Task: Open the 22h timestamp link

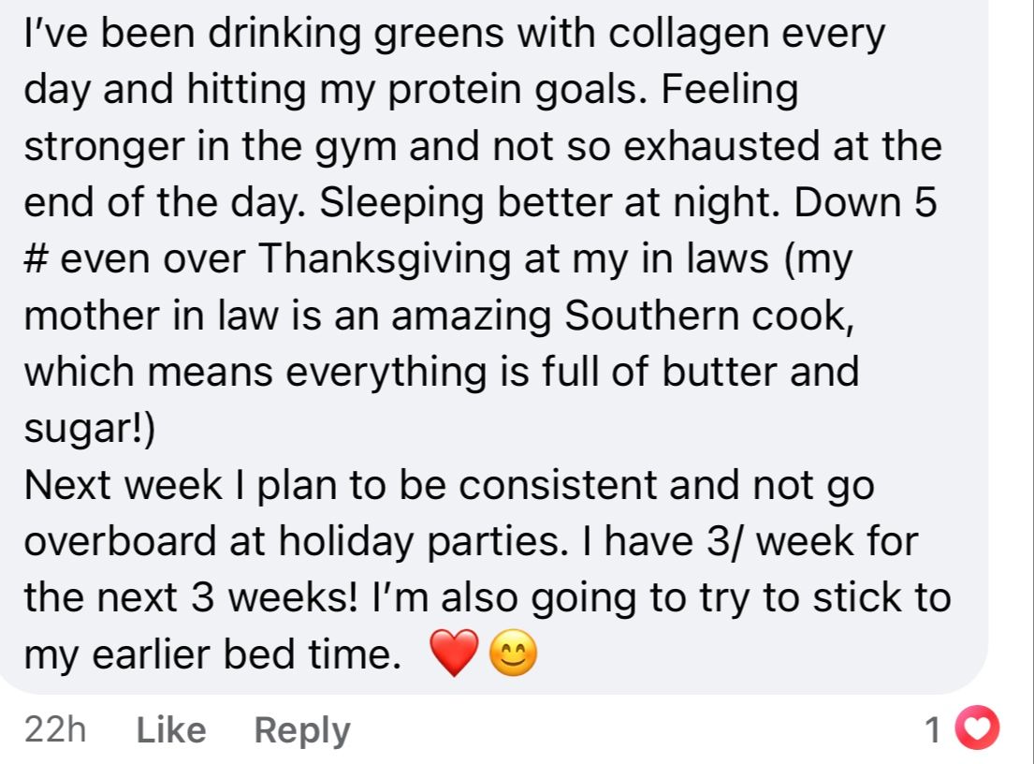Action: pos(55,730)
